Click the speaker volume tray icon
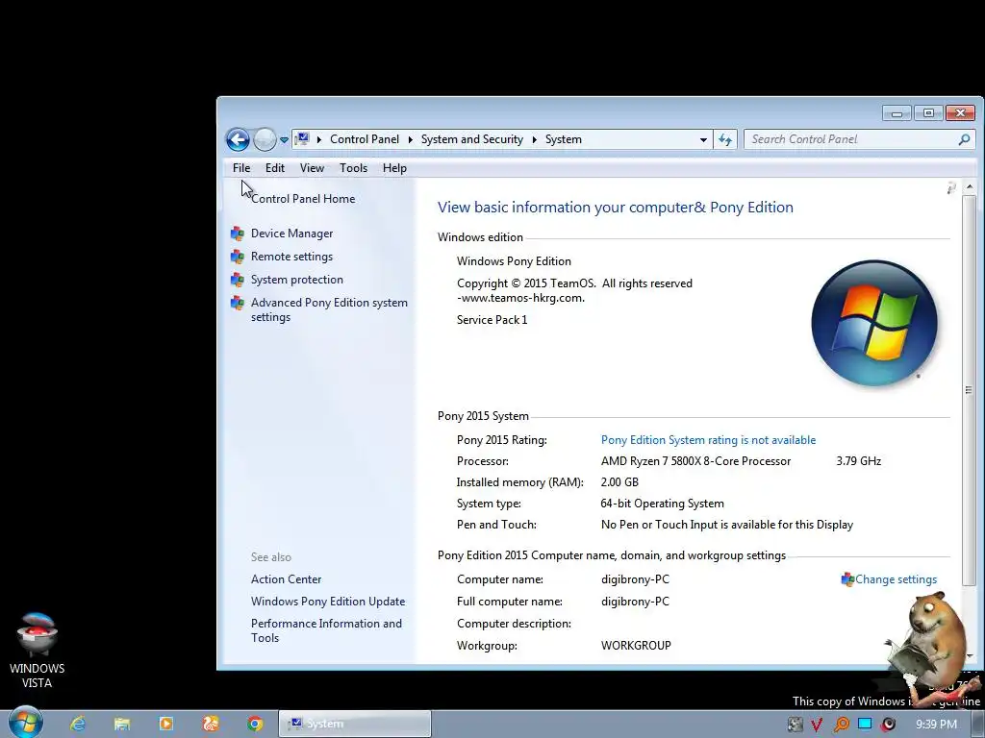Image resolution: width=985 pixels, height=738 pixels. pyautogui.click(x=888, y=725)
